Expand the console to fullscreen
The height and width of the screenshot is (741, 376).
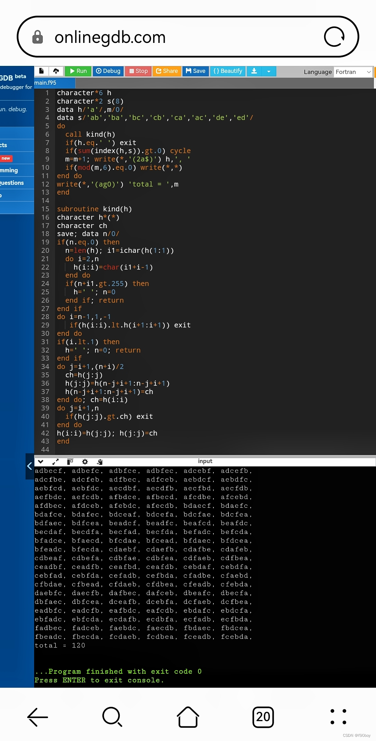pyautogui.click(x=55, y=462)
